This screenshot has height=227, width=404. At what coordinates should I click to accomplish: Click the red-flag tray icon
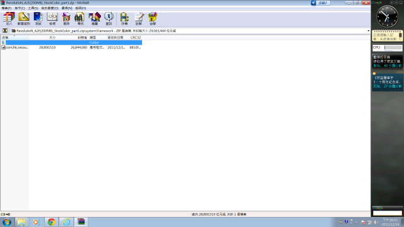(x=363, y=222)
